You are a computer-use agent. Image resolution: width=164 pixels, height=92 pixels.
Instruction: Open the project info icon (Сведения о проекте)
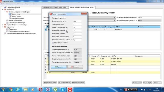5,7
